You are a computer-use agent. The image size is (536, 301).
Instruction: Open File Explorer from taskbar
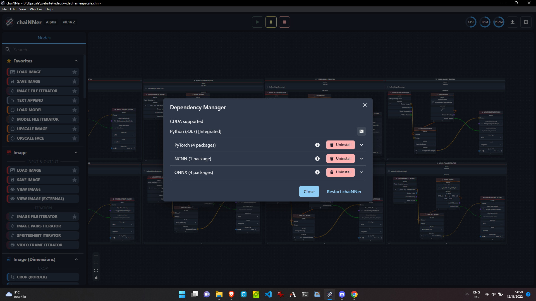219,294
